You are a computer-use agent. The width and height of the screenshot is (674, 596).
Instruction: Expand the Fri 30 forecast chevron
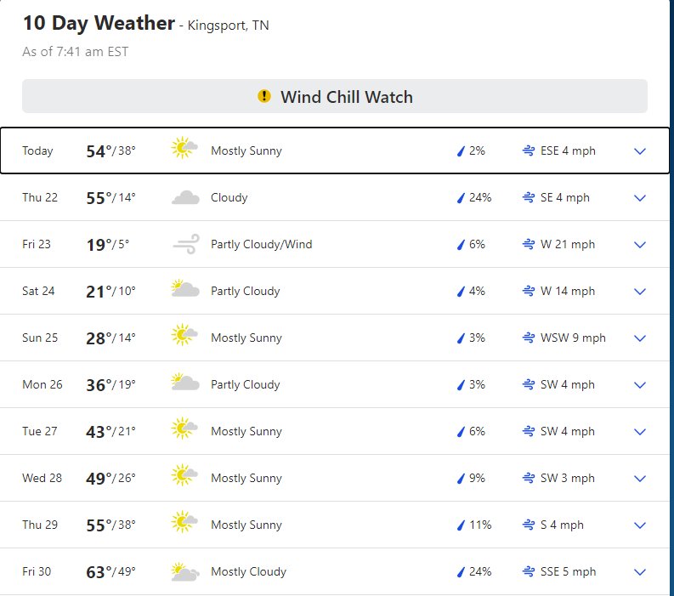[x=640, y=572]
